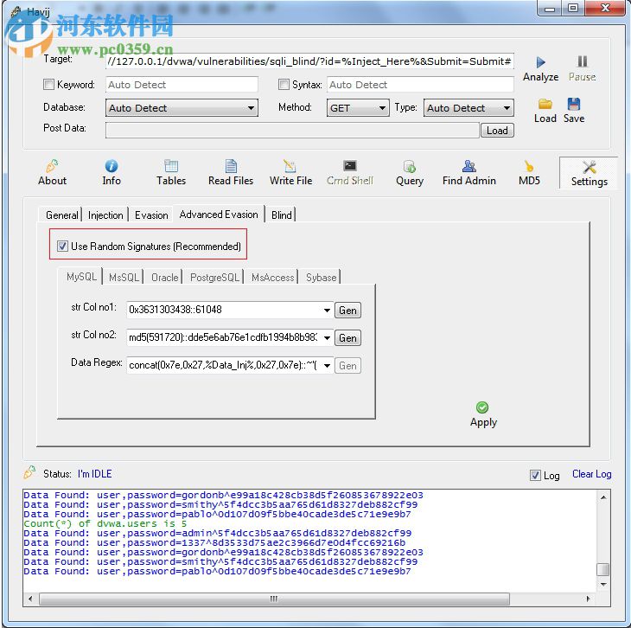Open the Cmd Shell icon
631x628 pixels.
(x=350, y=166)
